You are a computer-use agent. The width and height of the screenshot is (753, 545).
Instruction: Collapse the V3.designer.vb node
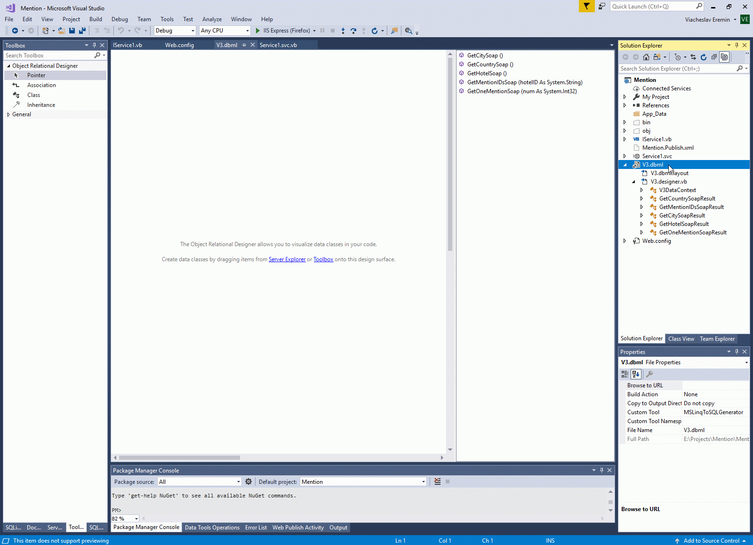pos(633,182)
